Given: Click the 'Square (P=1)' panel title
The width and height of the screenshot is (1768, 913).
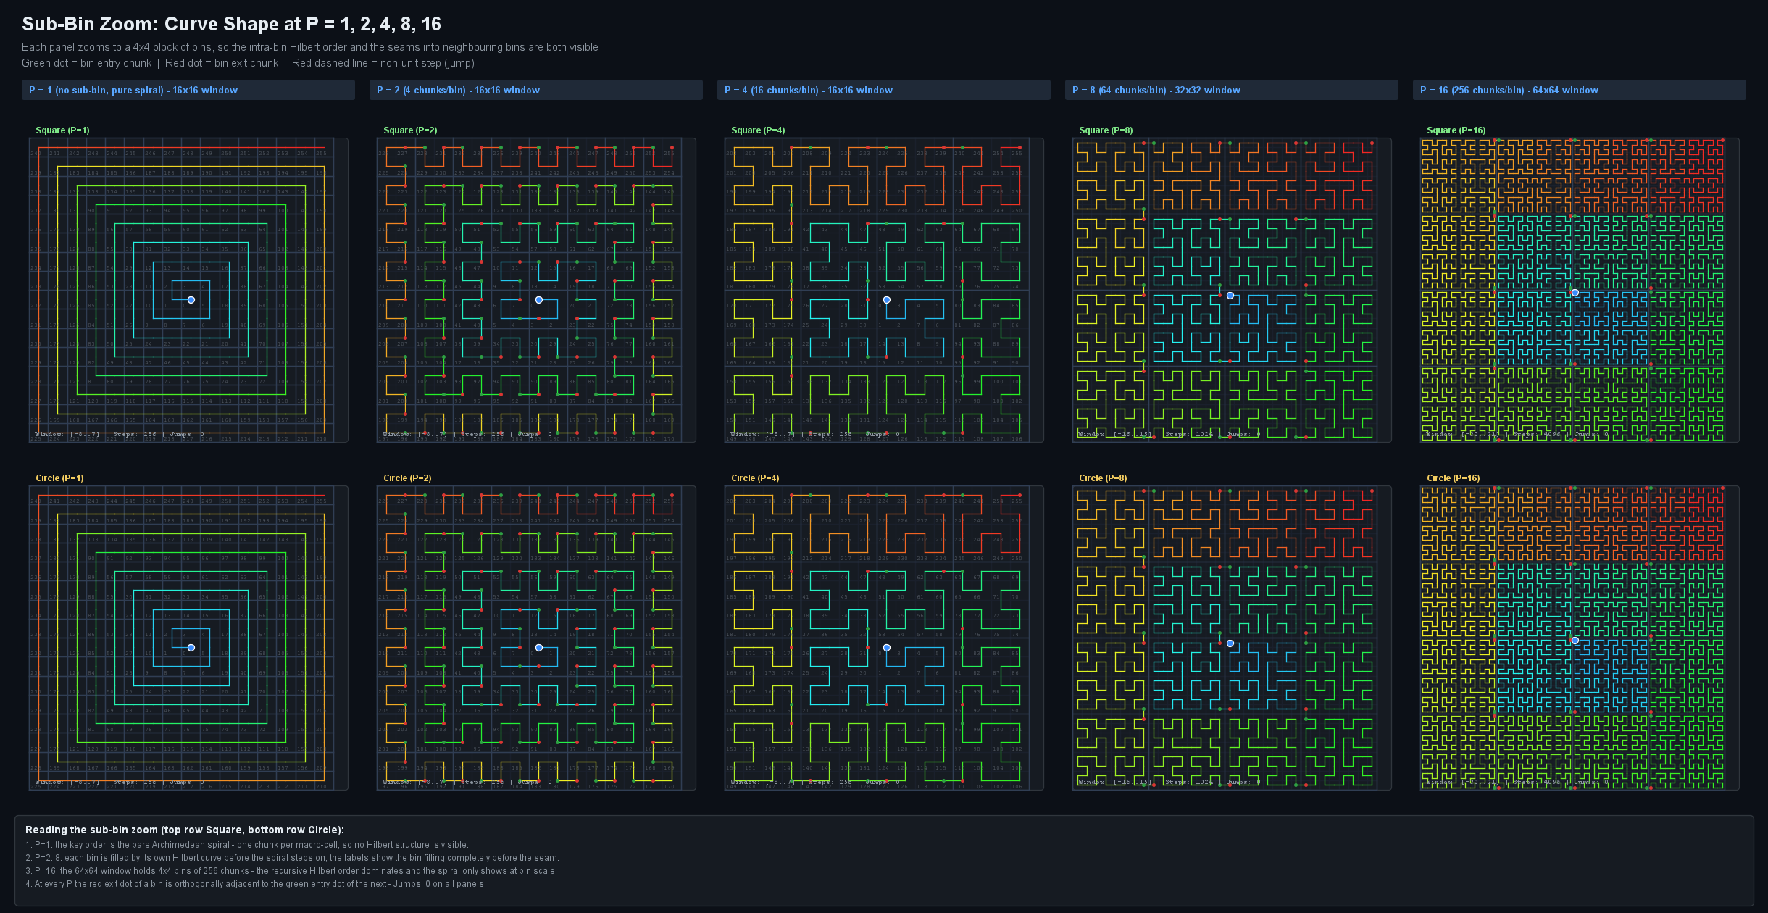Looking at the screenshot, I should point(62,130).
